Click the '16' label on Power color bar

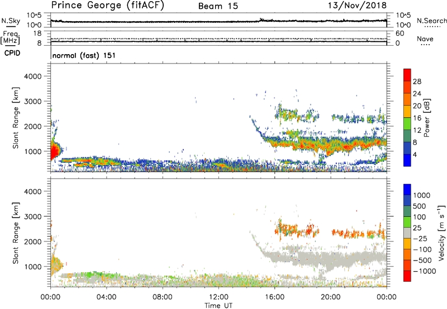pos(417,118)
